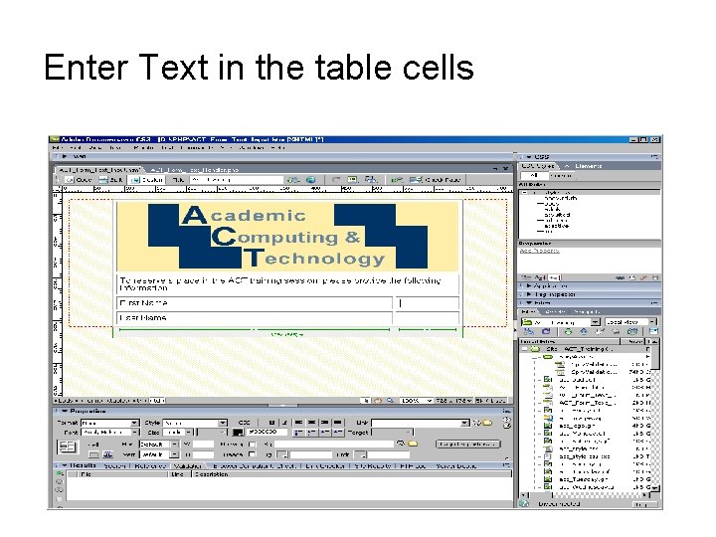The image size is (716, 537).
Task: Click the Unordered List icon
Action: click(x=298, y=432)
